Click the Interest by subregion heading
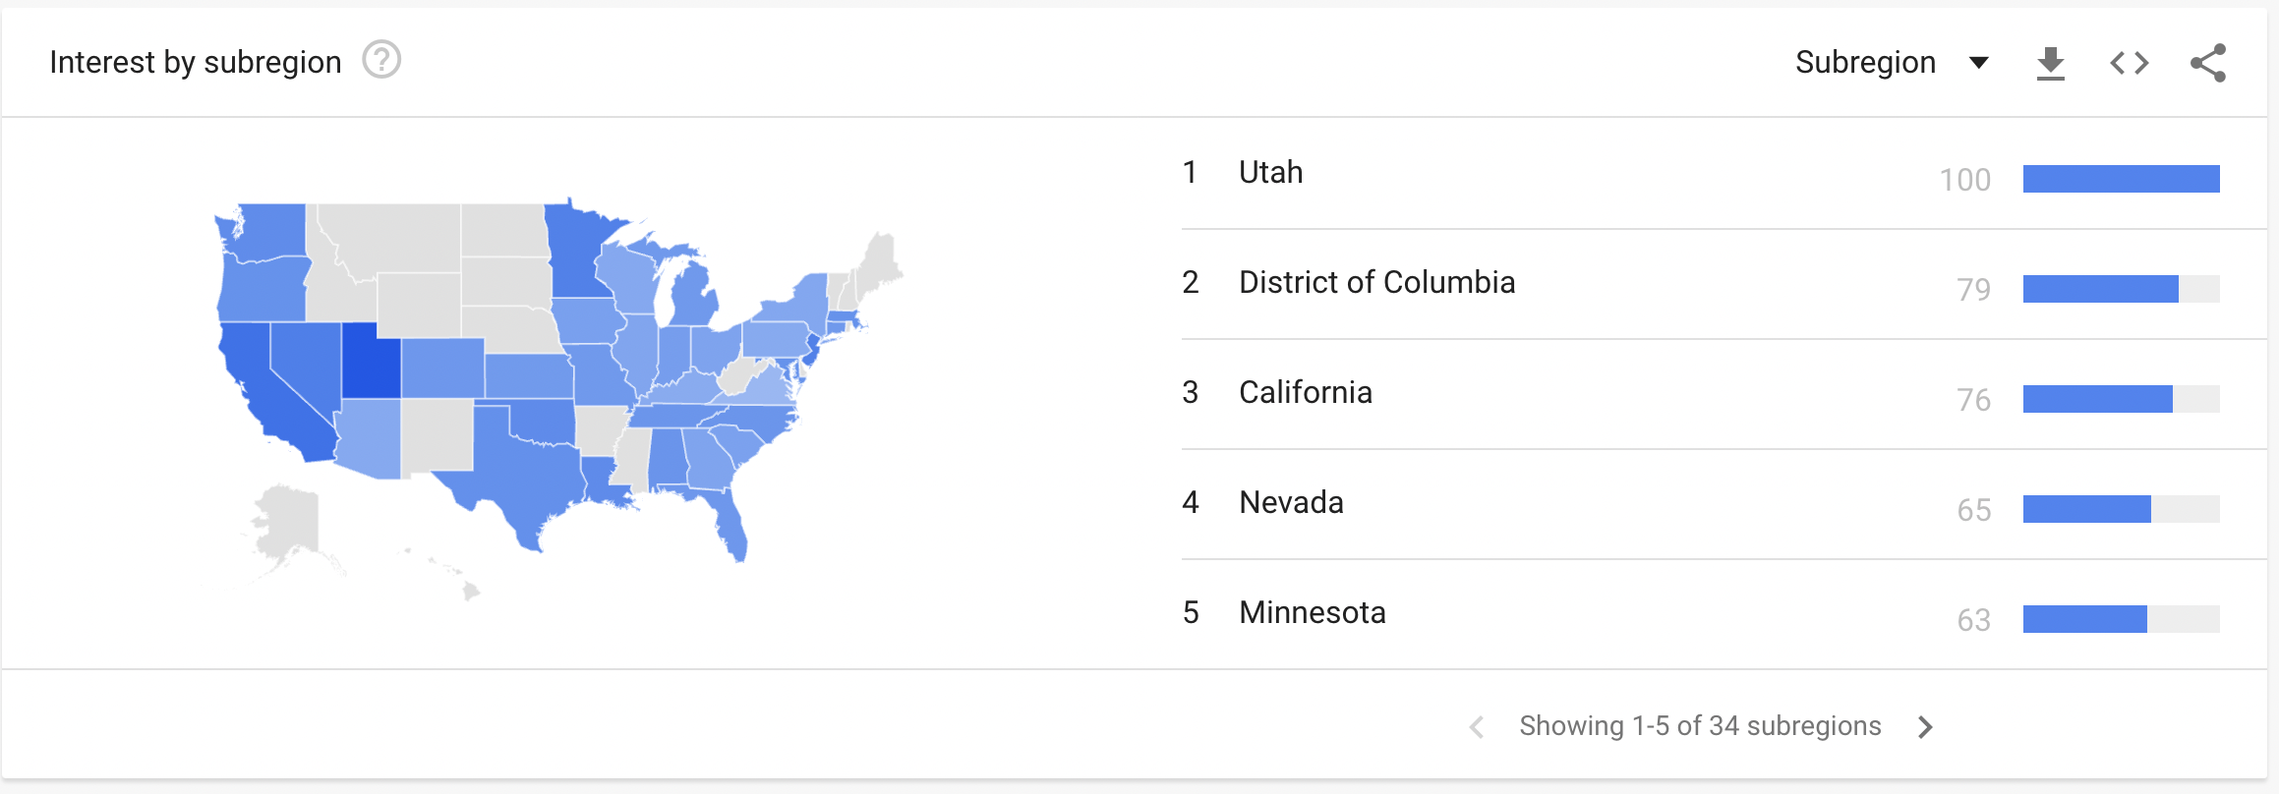 (x=196, y=62)
